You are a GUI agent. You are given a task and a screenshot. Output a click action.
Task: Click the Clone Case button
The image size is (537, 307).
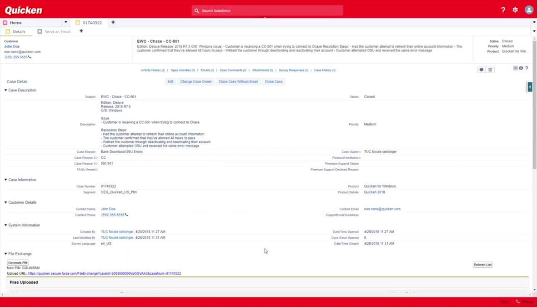click(273, 81)
